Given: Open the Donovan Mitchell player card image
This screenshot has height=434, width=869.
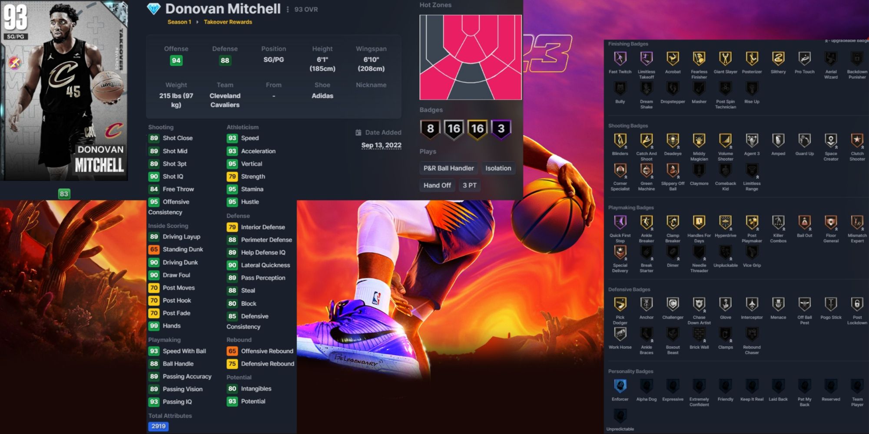Looking at the screenshot, I should 64,90.
